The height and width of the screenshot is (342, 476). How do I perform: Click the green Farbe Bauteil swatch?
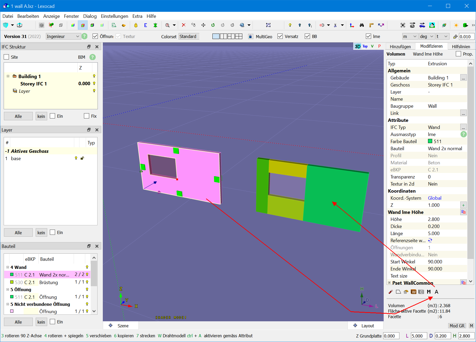coord(430,141)
